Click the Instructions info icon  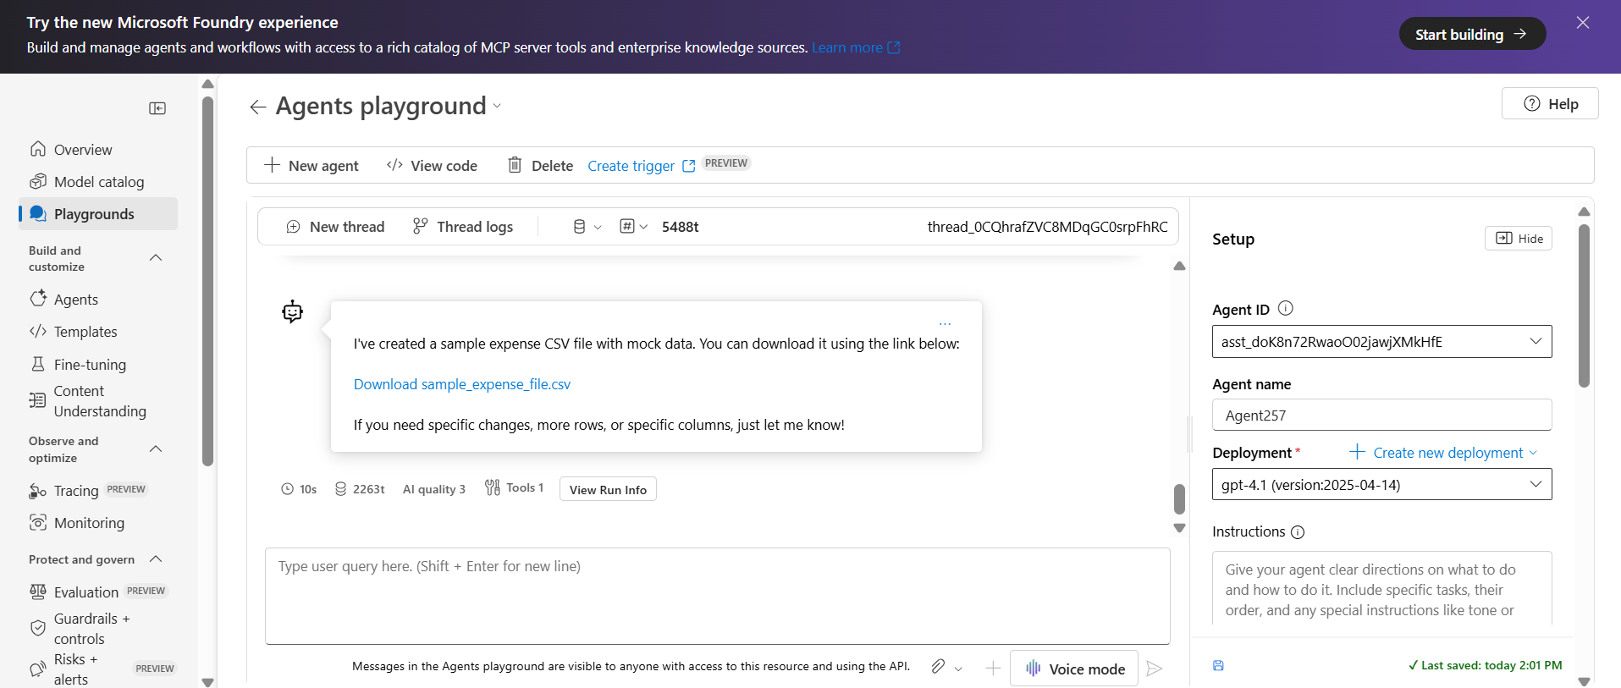tap(1298, 532)
